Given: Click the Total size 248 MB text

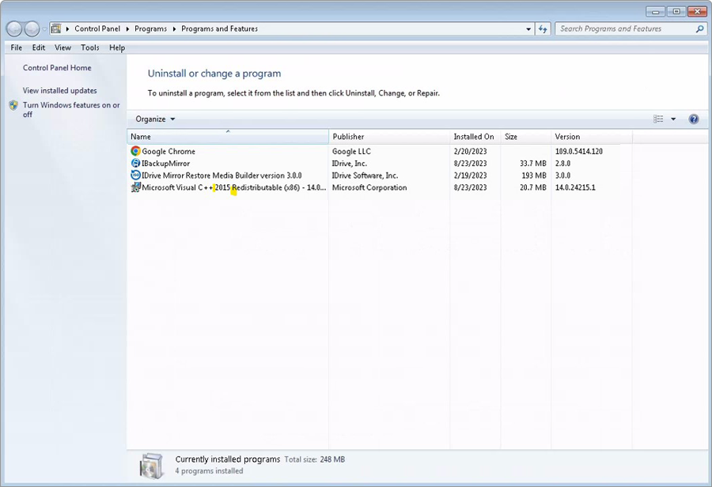Looking at the screenshot, I should click(x=315, y=459).
